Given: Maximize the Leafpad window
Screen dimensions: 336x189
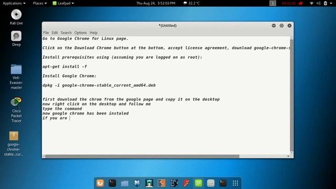Looking at the screenshot, I should tap(281, 26).
